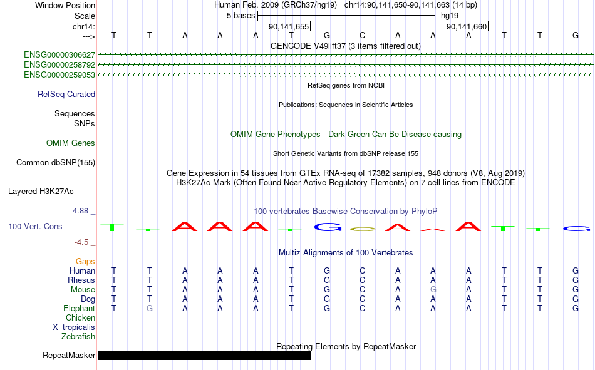Open the Common dbSNP(155) track label
Image resolution: width=595 pixels, height=370 pixels.
coord(56,162)
